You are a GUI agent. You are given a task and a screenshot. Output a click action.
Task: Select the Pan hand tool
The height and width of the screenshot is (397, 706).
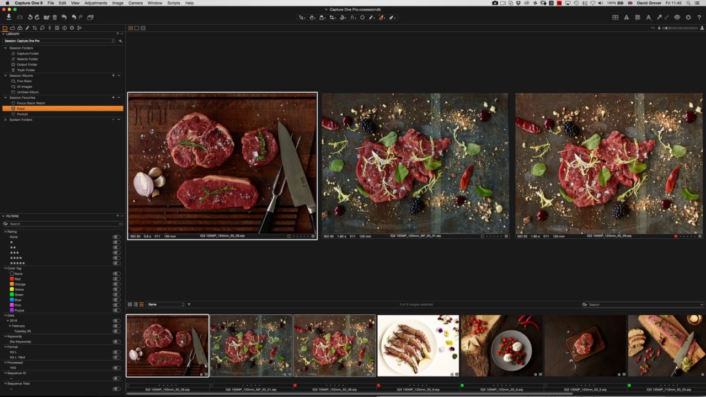click(x=312, y=18)
